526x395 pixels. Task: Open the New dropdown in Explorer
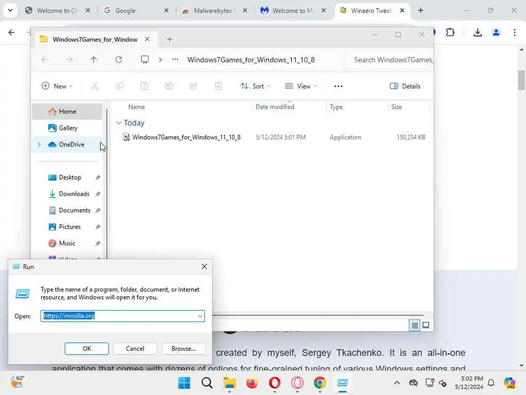coord(57,86)
